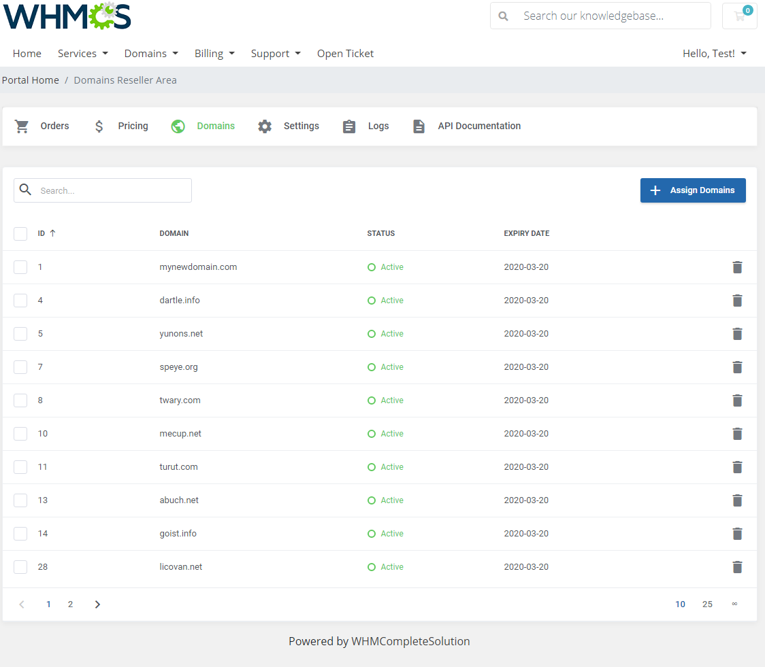This screenshot has width=765, height=667.
Task: Delete mecup.net using trash icon
Action: (737, 434)
